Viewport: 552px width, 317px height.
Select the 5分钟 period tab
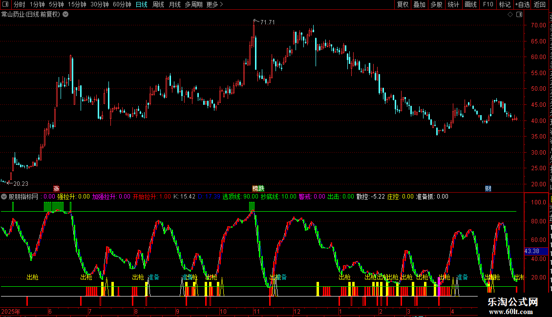[56, 4]
